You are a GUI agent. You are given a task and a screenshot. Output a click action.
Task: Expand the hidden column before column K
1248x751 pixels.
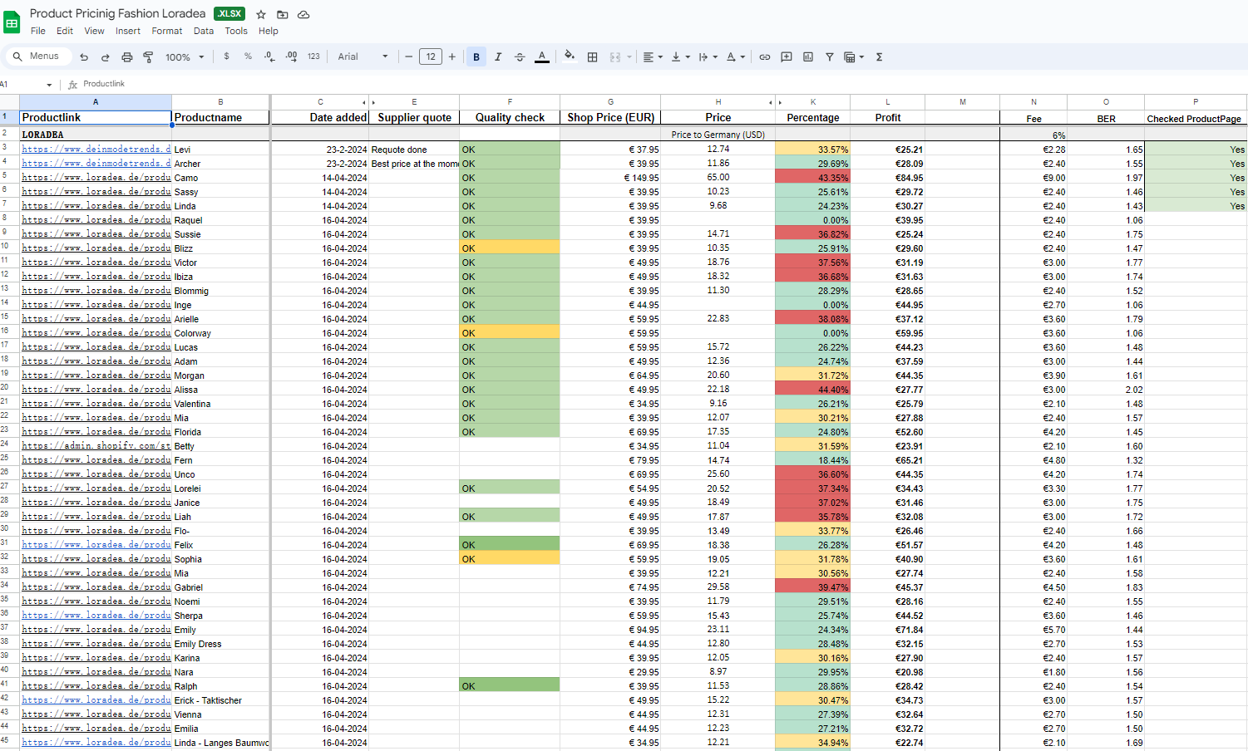coord(779,102)
